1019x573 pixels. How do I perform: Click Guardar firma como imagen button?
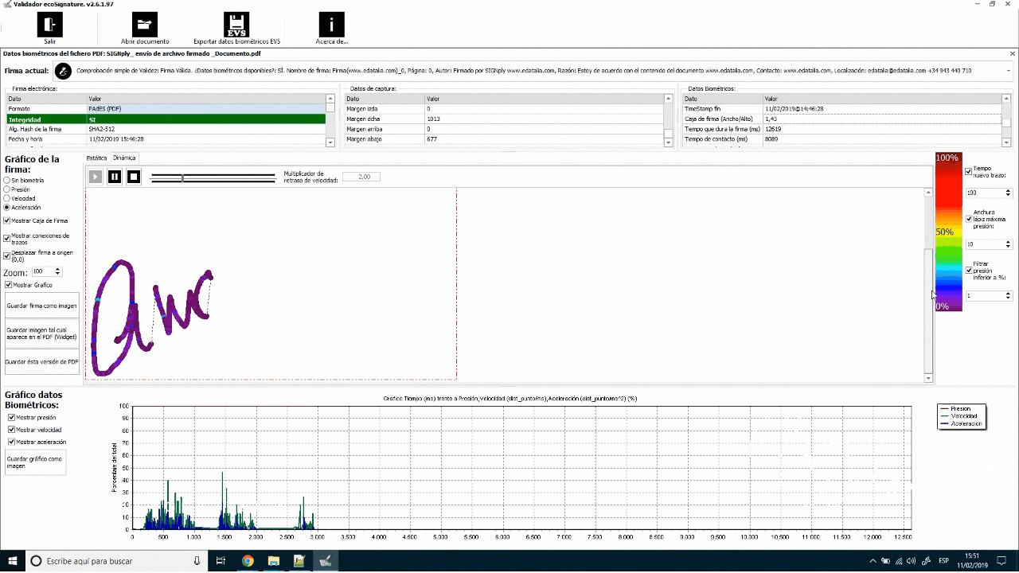click(41, 306)
